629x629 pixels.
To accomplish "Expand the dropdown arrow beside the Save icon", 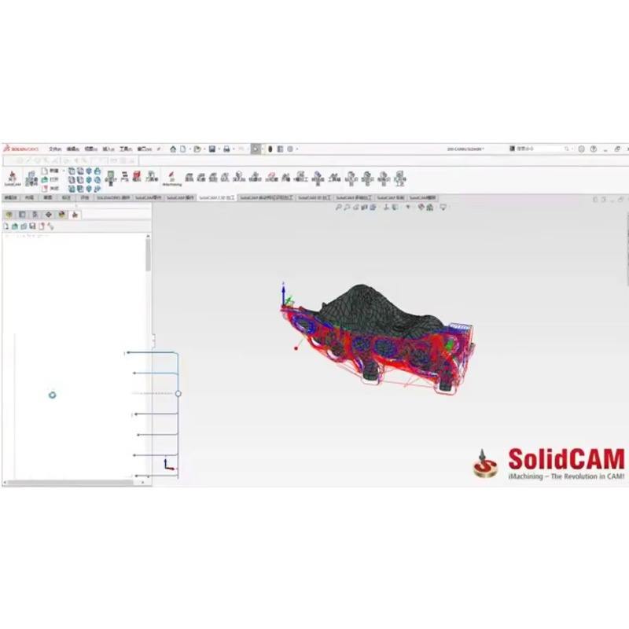I will coord(219,149).
